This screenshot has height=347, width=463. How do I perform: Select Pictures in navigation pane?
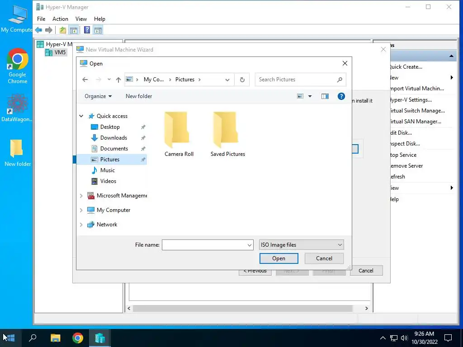[x=112, y=159]
